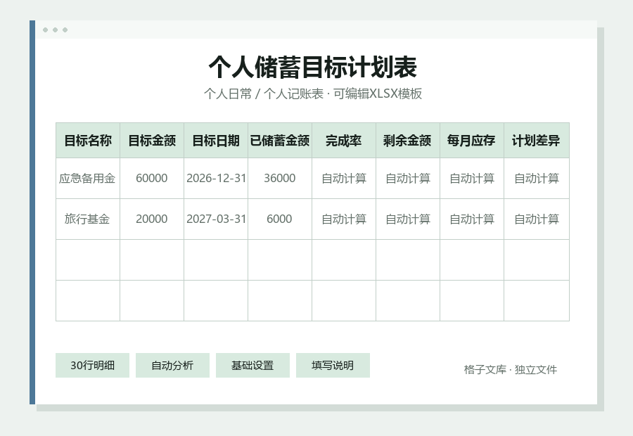The height and width of the screenshot is (436, 633).
Task: Click the 36000 saved amount cell
Action: (280, 179)
